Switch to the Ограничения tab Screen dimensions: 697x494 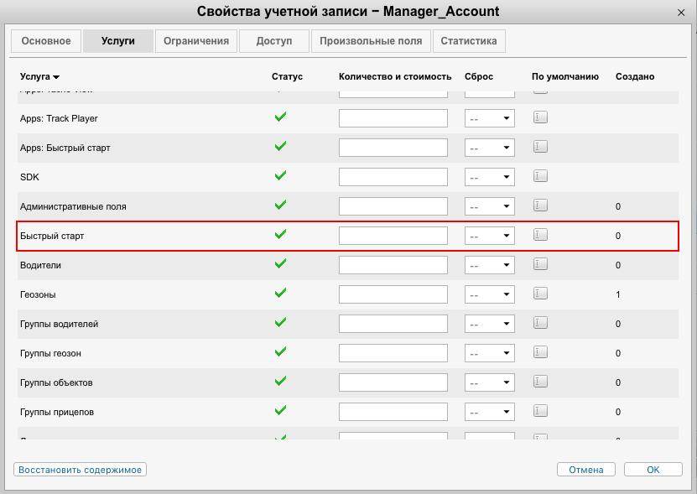[x=196, y=41]
